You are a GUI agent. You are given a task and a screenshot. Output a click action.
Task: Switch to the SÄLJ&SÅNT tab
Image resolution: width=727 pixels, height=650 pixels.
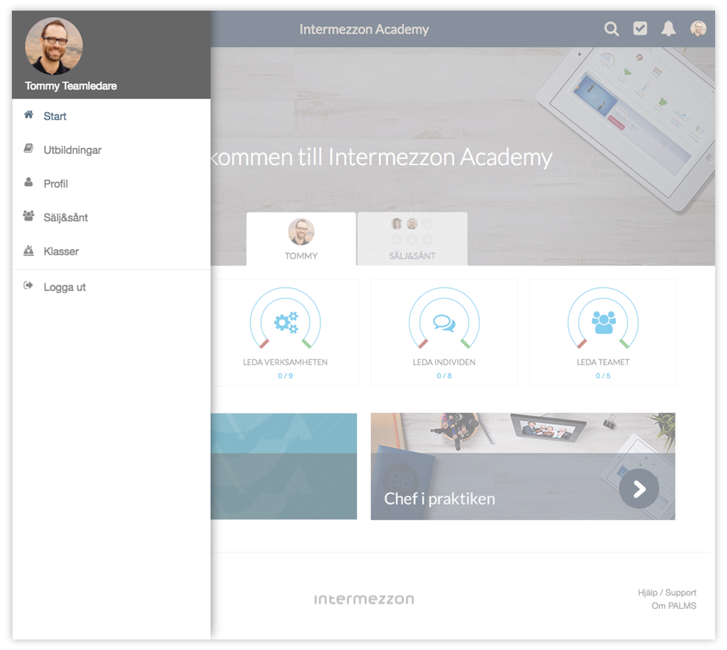point(412,239)
